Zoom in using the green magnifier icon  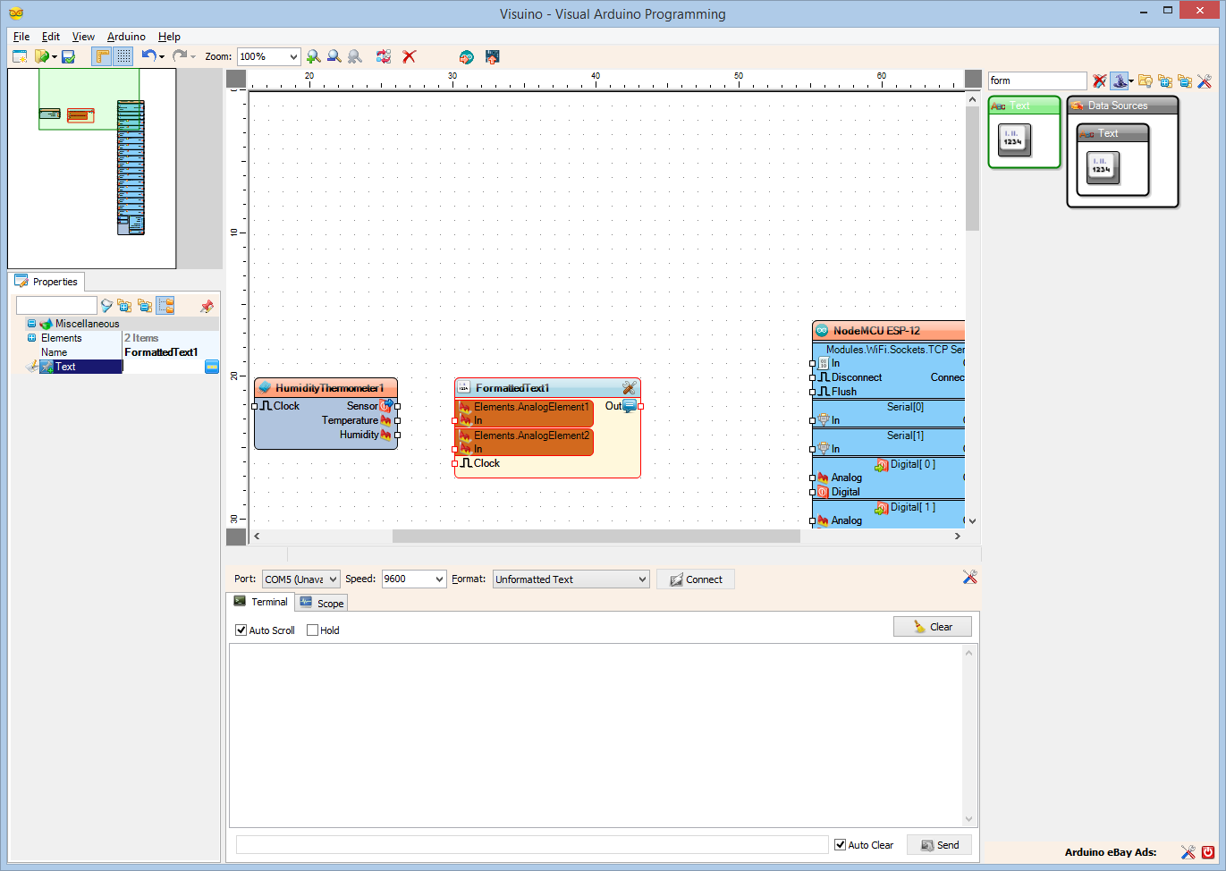click(x=313, y=56)
